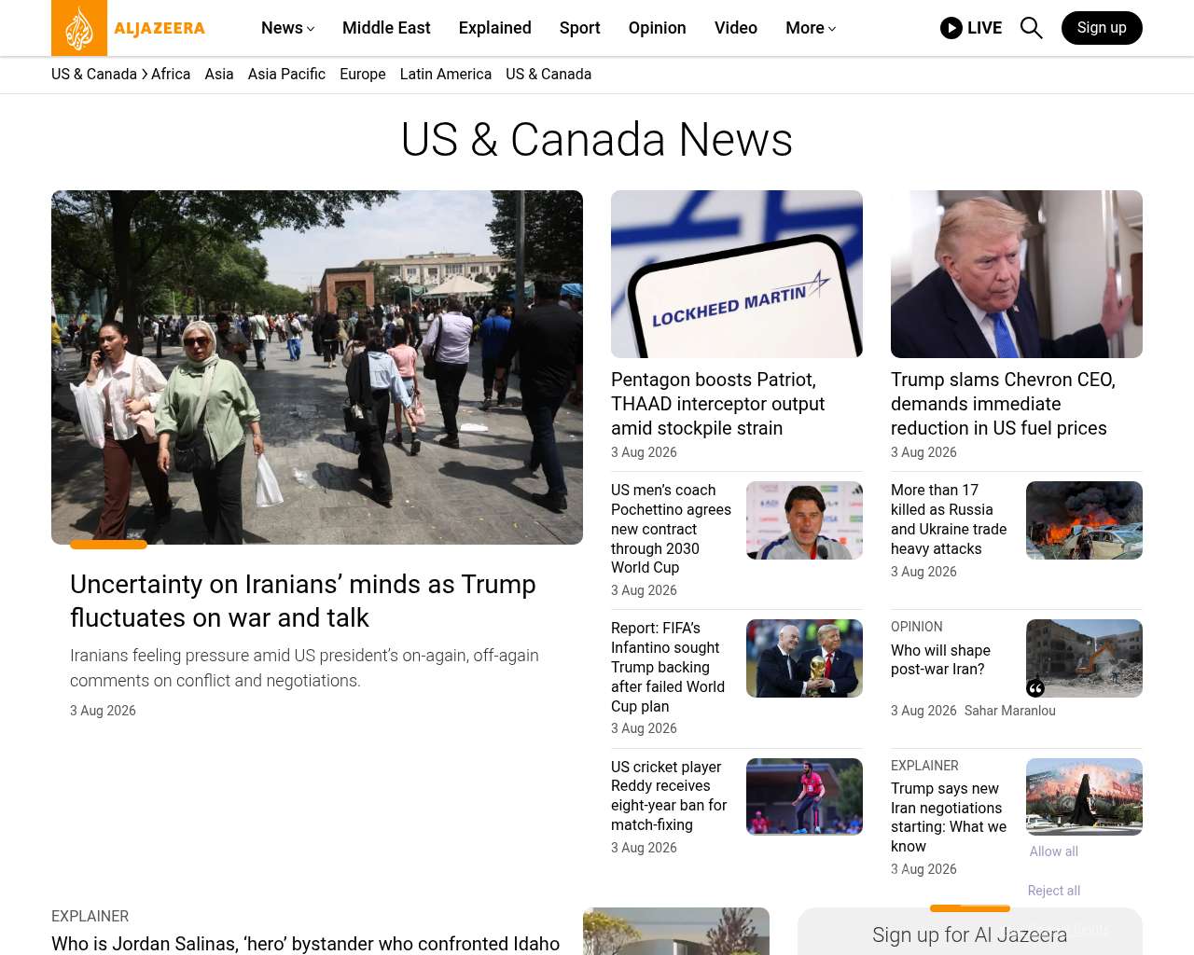
Task: Open the Lockheed Martin article image
Action: pos(737,274)
